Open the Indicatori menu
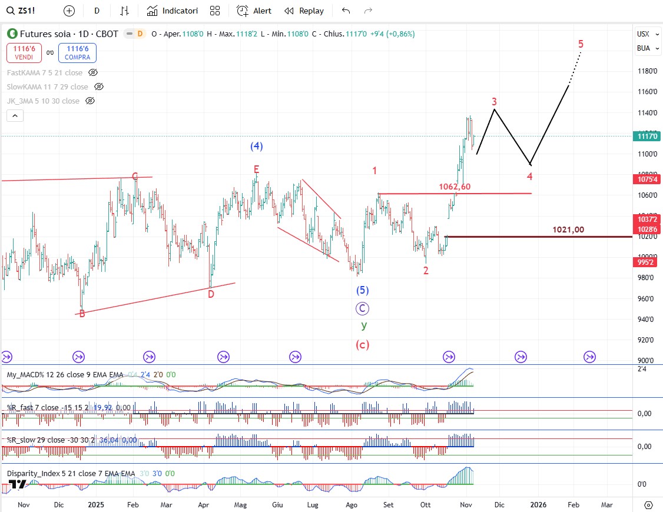Image resolution: width=663 pixels, height=512 pixels. tap(173, 11)
